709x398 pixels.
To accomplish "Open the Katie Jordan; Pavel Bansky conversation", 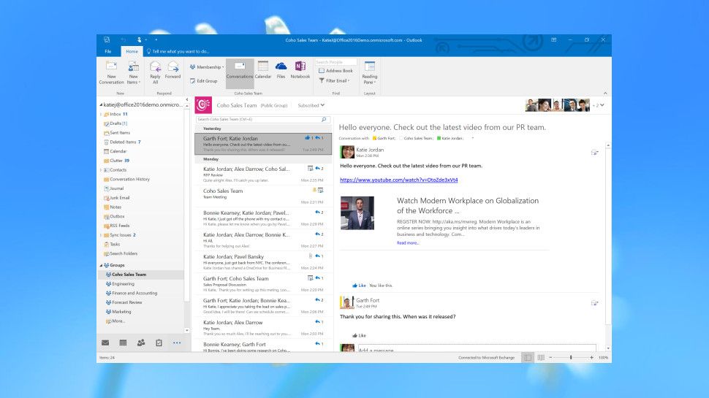I will (x=263, y=262).
